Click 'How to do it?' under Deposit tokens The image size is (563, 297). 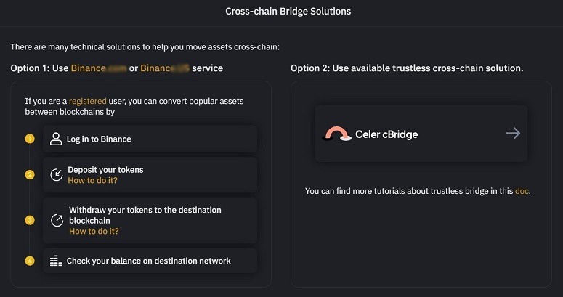[x=92, y=180]
